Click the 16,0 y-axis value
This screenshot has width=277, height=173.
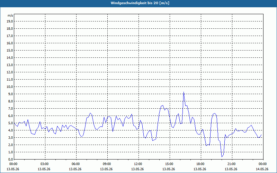coord(10,43)
